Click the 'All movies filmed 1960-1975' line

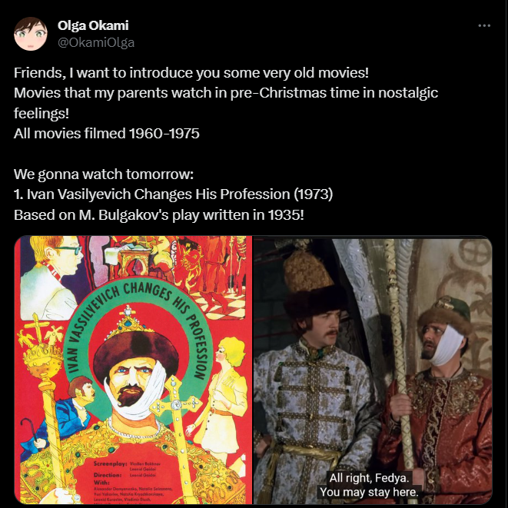coord(107,133)
